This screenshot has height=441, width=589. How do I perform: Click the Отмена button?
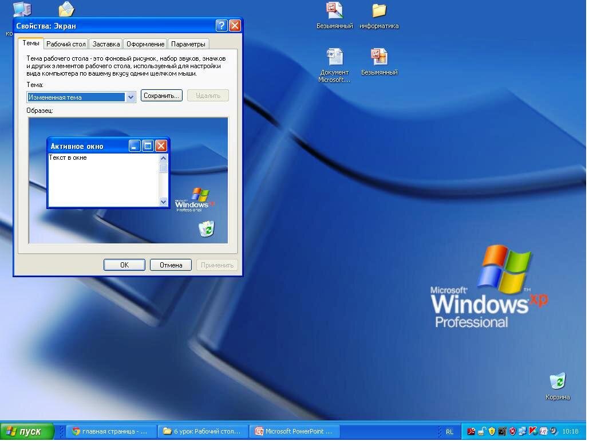point(171,265)
